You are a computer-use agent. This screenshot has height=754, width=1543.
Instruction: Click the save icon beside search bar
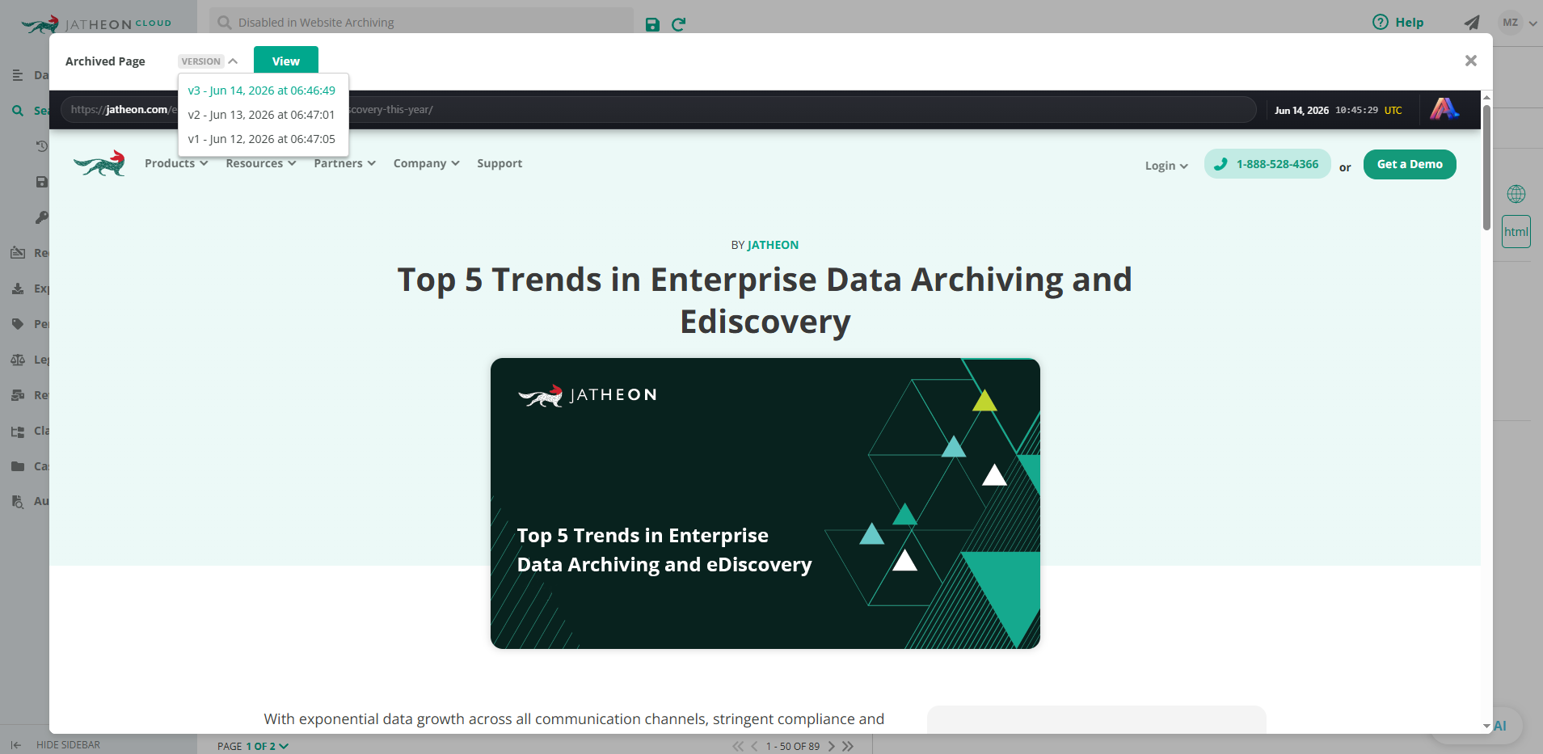653,24
